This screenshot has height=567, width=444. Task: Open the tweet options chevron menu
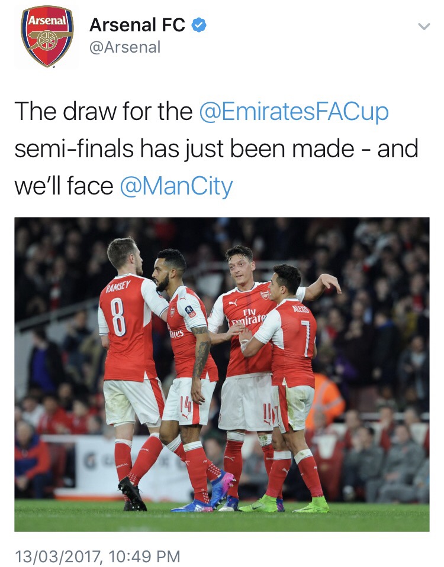[x=423, y=27]
